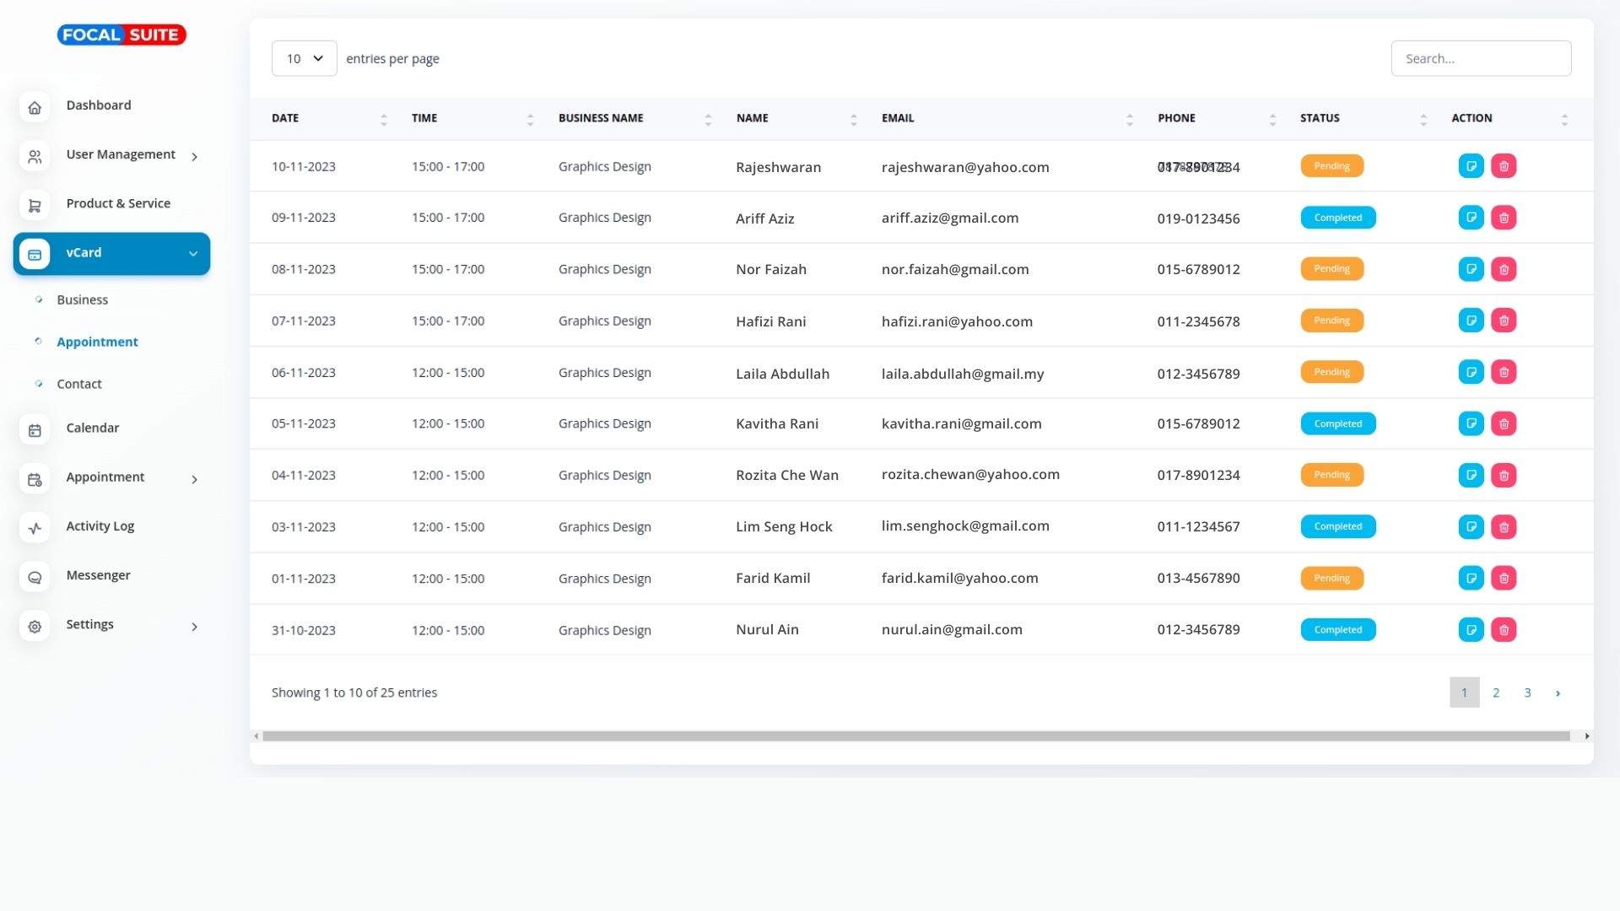
Task: Click the Activity Log pulse icon
Action: click(35, 528)
